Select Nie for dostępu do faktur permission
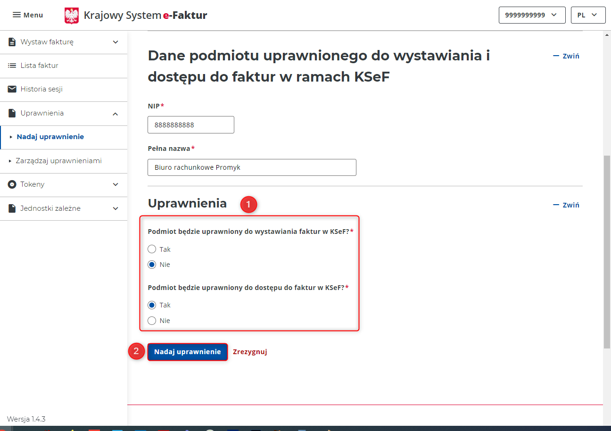 [152, 321]
